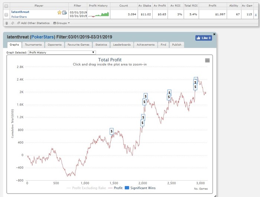Click the Facebook Like button
The width and height of the screenshot is (260, 197).
pyautogui.click(x=204, y=38)
